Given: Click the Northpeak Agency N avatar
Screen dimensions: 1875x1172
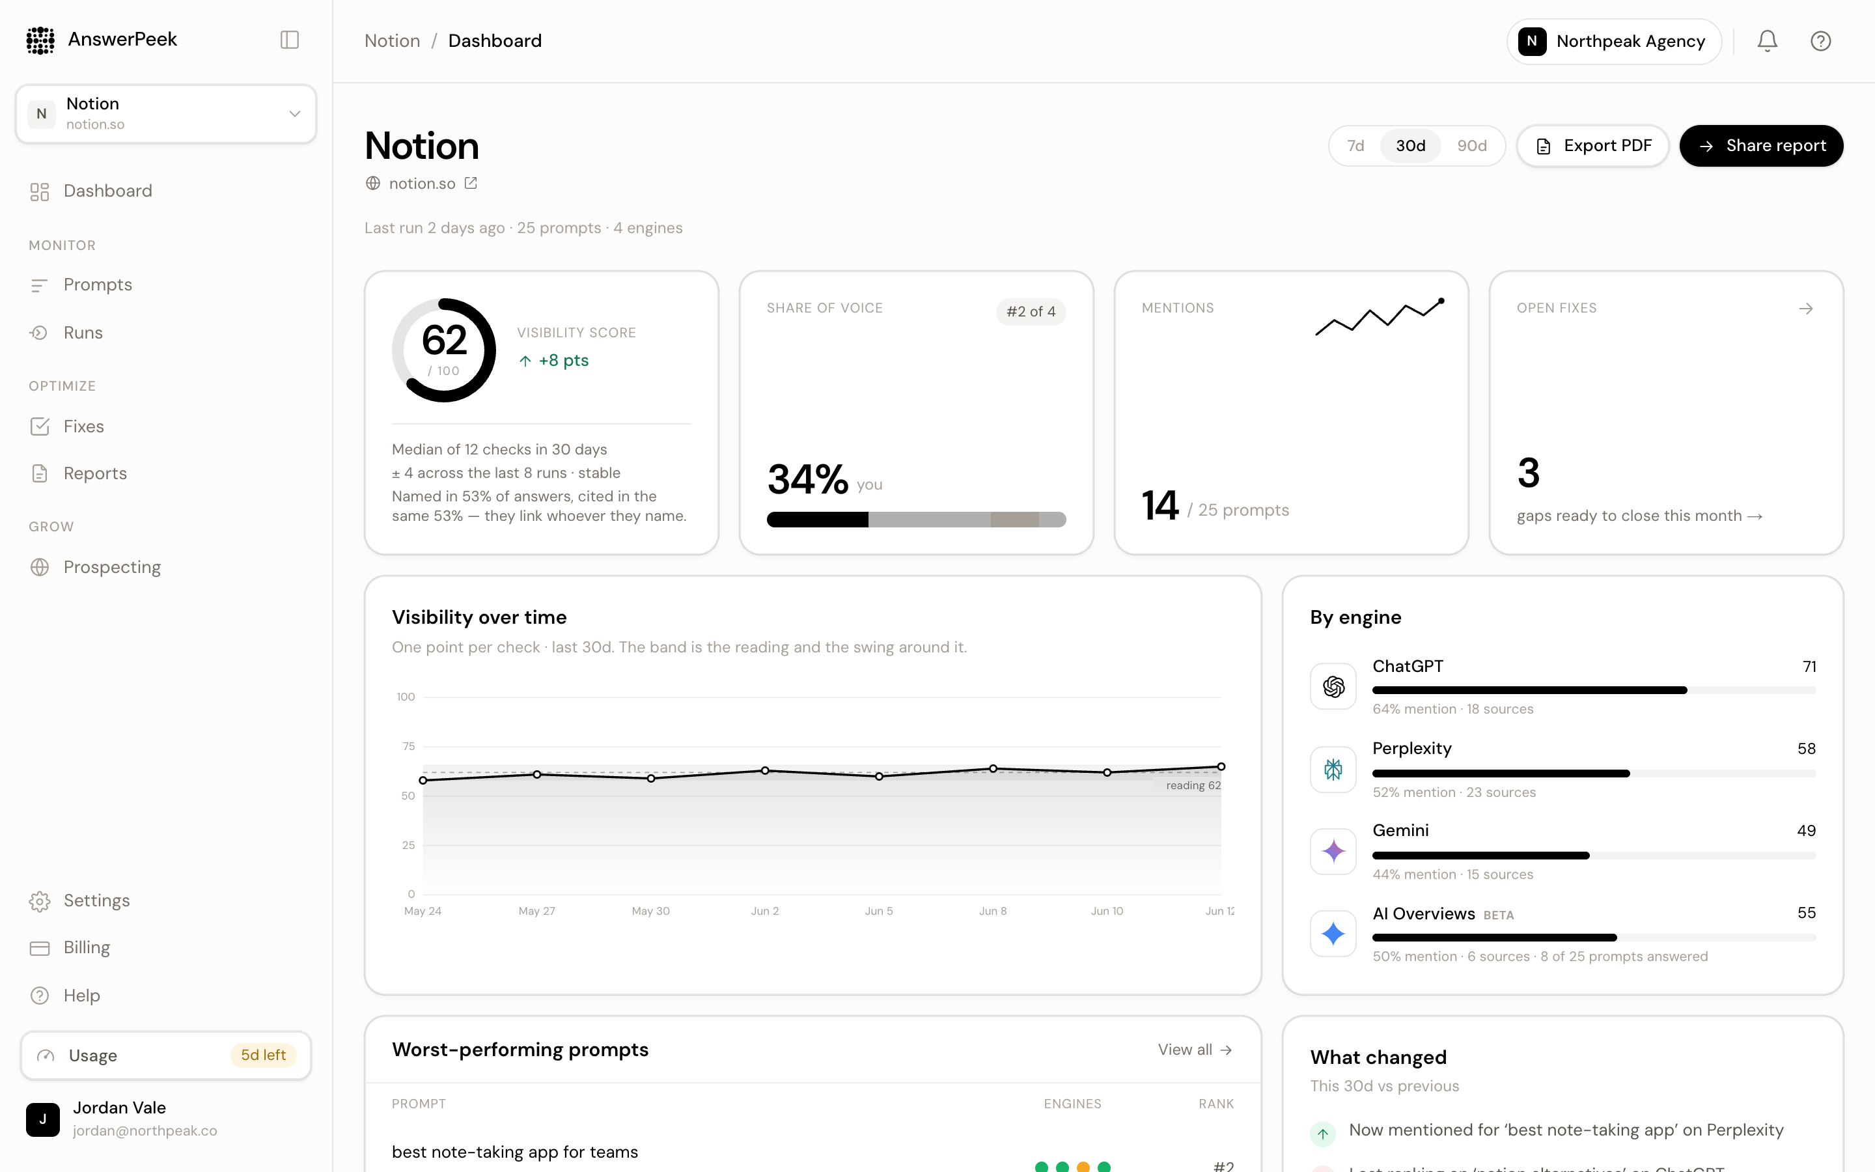Looking at the screenshot, I should tap(1532, 41).
